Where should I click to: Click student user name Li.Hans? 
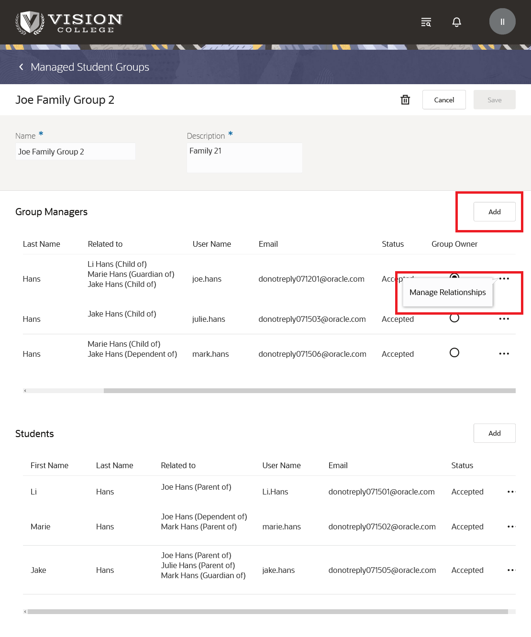(x=275, y=492)
